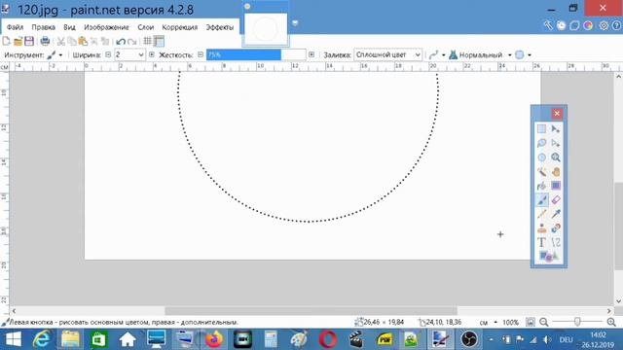Viewport: 623px width, 350px height.
Task: Click the zoom slider in status bar
Action: [577, 322]
